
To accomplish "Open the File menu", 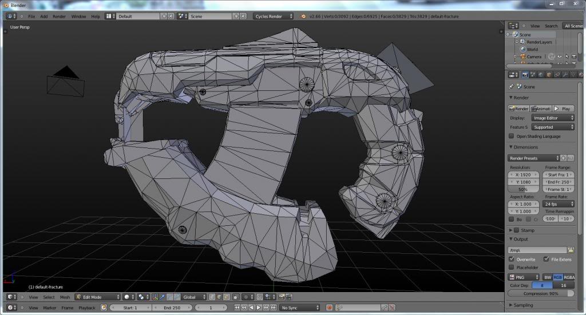I will point(31,17).
